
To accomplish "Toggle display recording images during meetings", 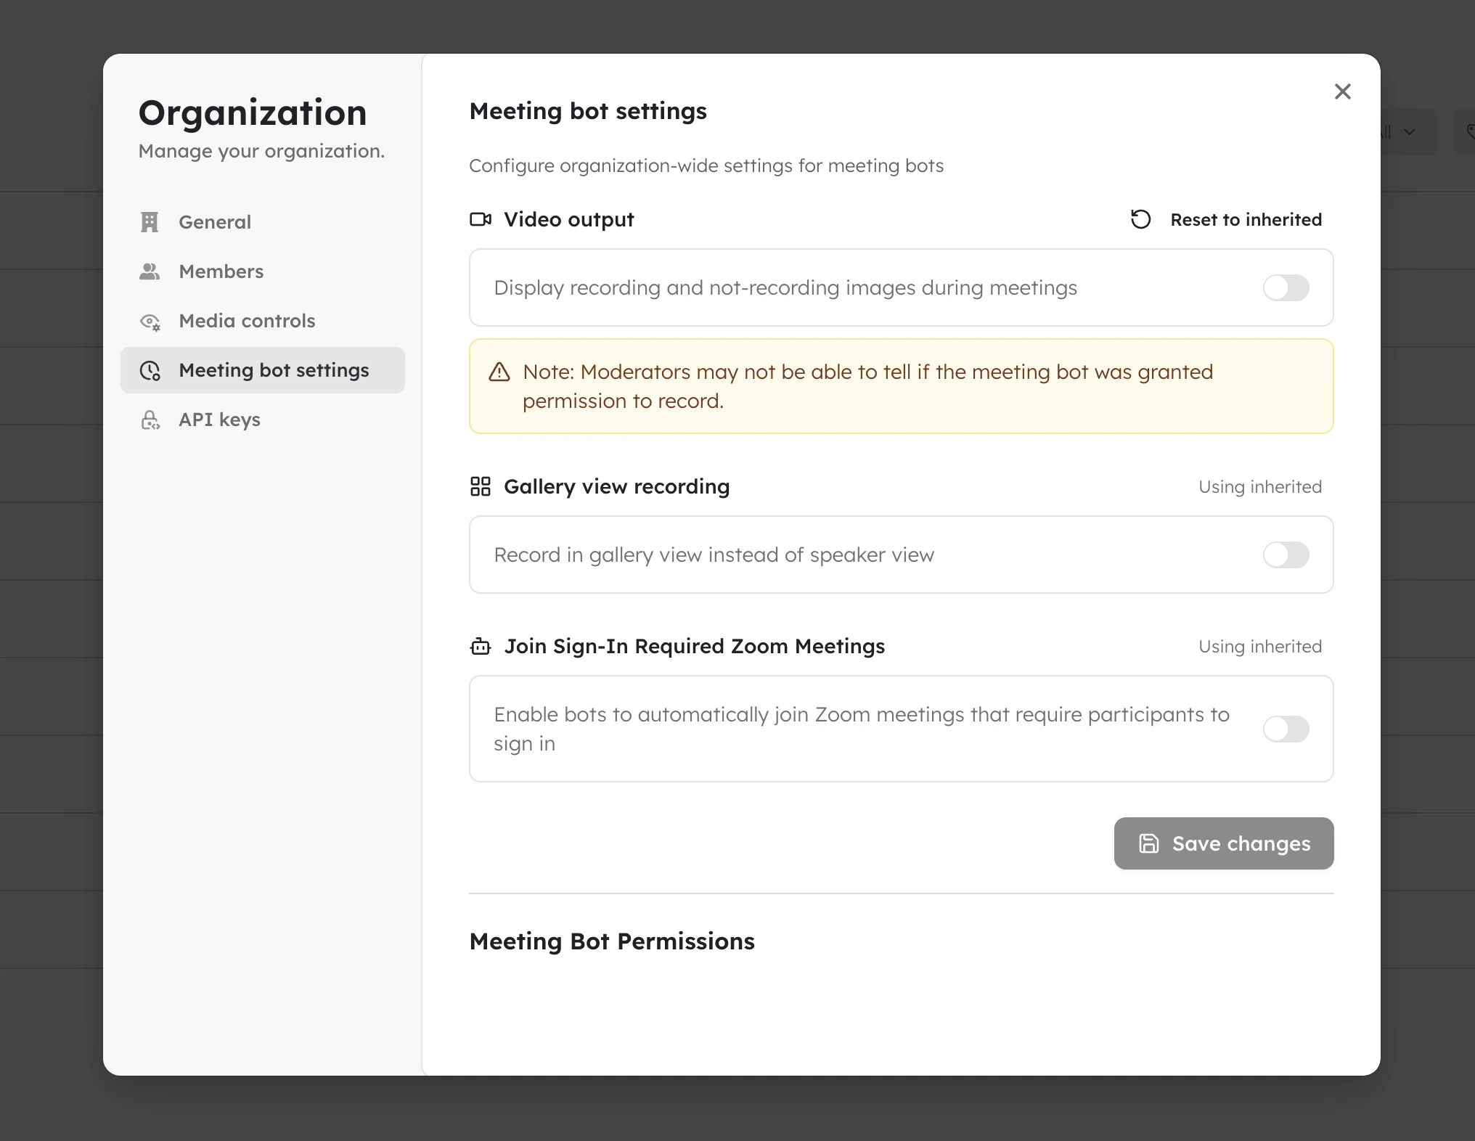I will point(1286,287).
